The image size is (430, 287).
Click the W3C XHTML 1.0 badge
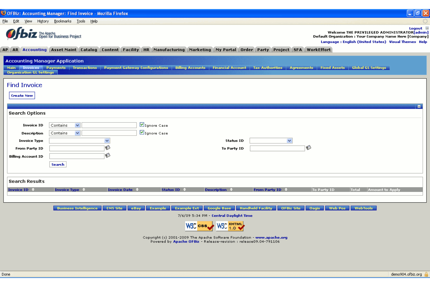point(230,226)
